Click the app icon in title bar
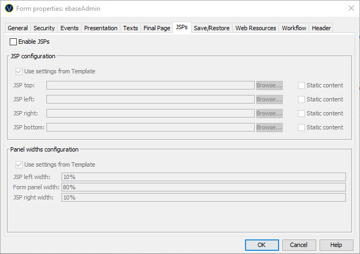 coord(9,9)
